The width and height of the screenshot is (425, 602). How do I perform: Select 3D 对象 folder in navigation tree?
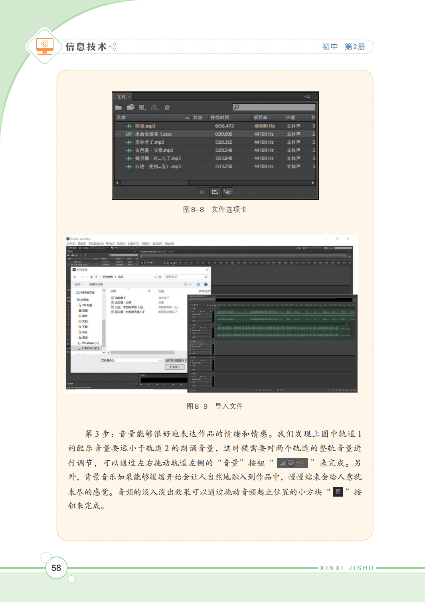[x=85, y=305]
